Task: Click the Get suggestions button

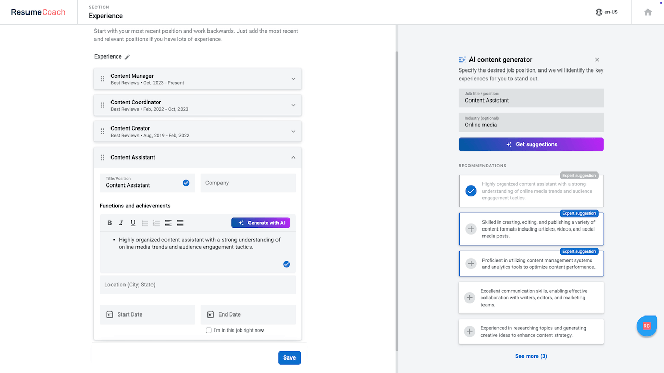Action: 531,144
